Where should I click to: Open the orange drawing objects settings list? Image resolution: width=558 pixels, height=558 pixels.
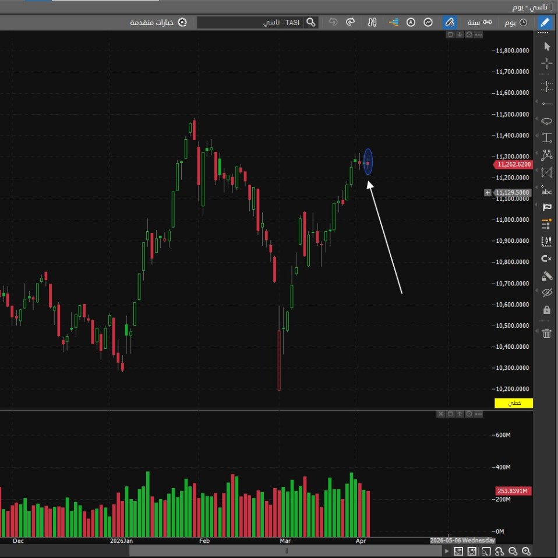[x=546, y=224]
